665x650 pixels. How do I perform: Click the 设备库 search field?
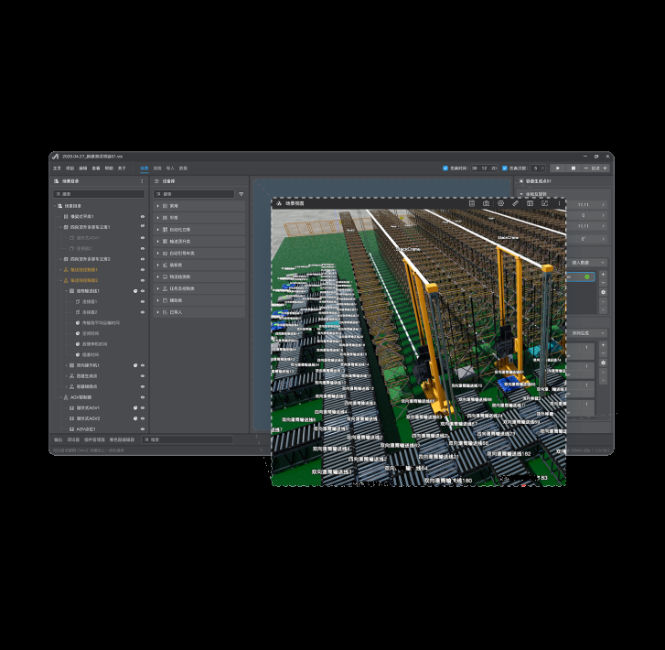[194, 194]
